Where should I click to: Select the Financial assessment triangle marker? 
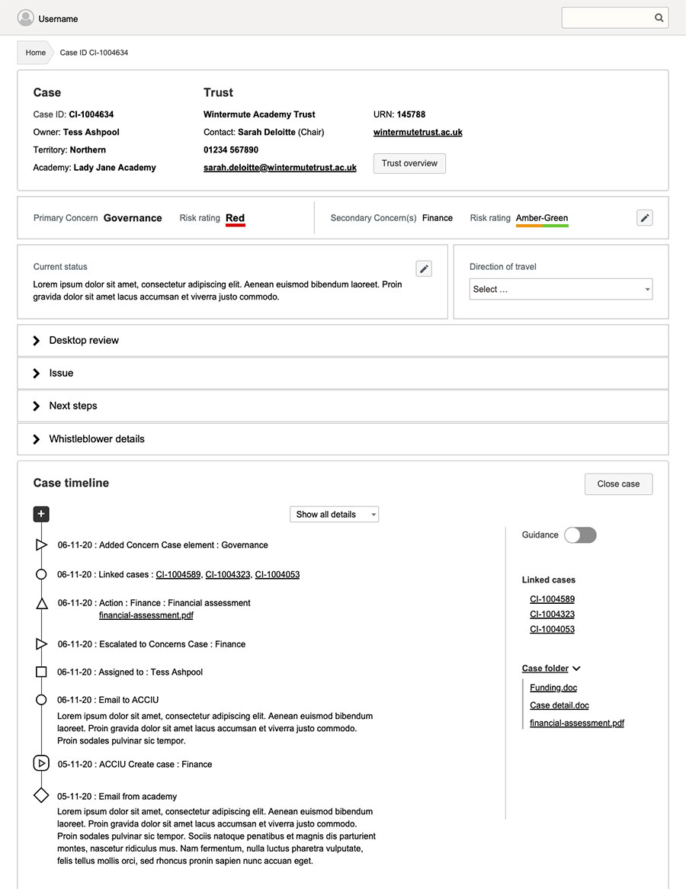(40, 602)
